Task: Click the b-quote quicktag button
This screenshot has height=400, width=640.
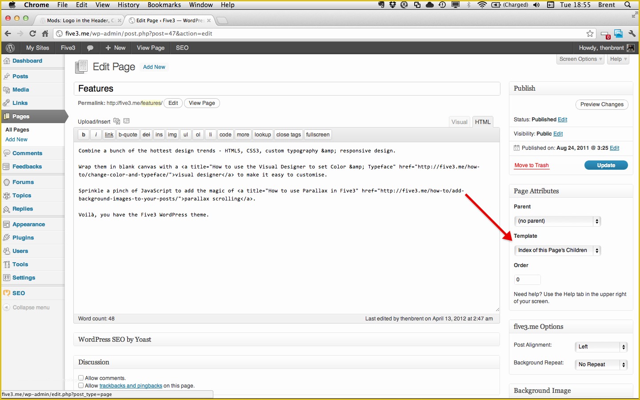Action: pos(128,135)
